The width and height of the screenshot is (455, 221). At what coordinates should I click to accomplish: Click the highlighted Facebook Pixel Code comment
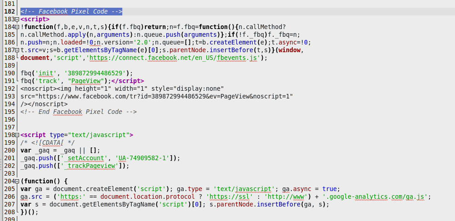click(71, 12)
